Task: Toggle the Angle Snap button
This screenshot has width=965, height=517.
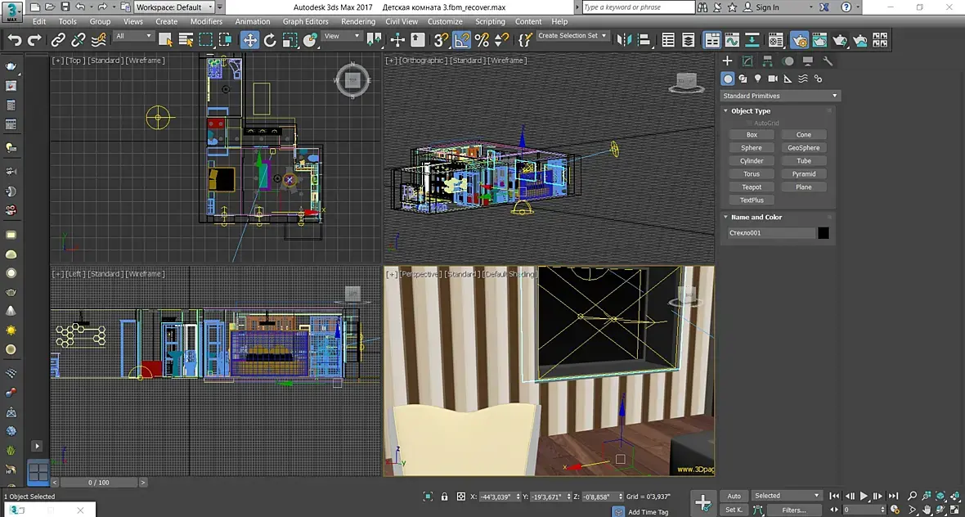Action: [462, 39]
